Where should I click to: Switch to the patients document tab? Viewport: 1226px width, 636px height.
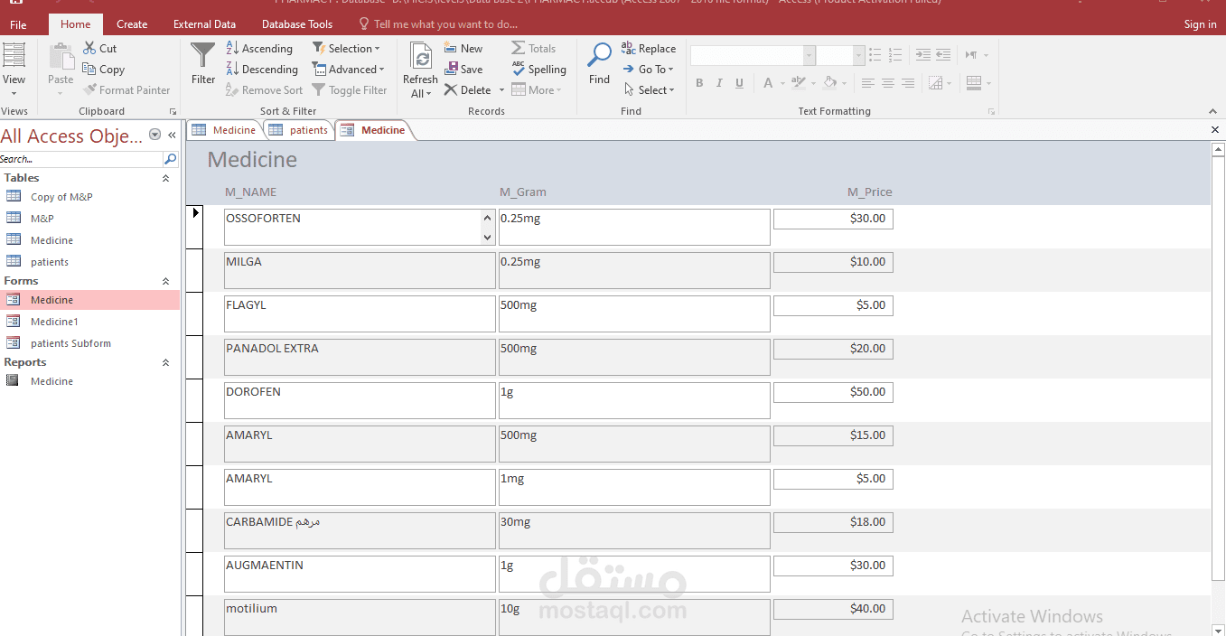click(x=299, y=130)
